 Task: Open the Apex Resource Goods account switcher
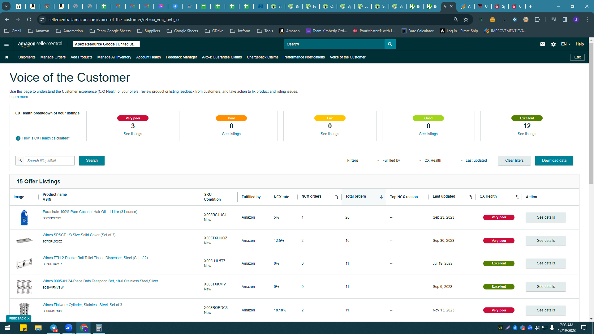106,44
